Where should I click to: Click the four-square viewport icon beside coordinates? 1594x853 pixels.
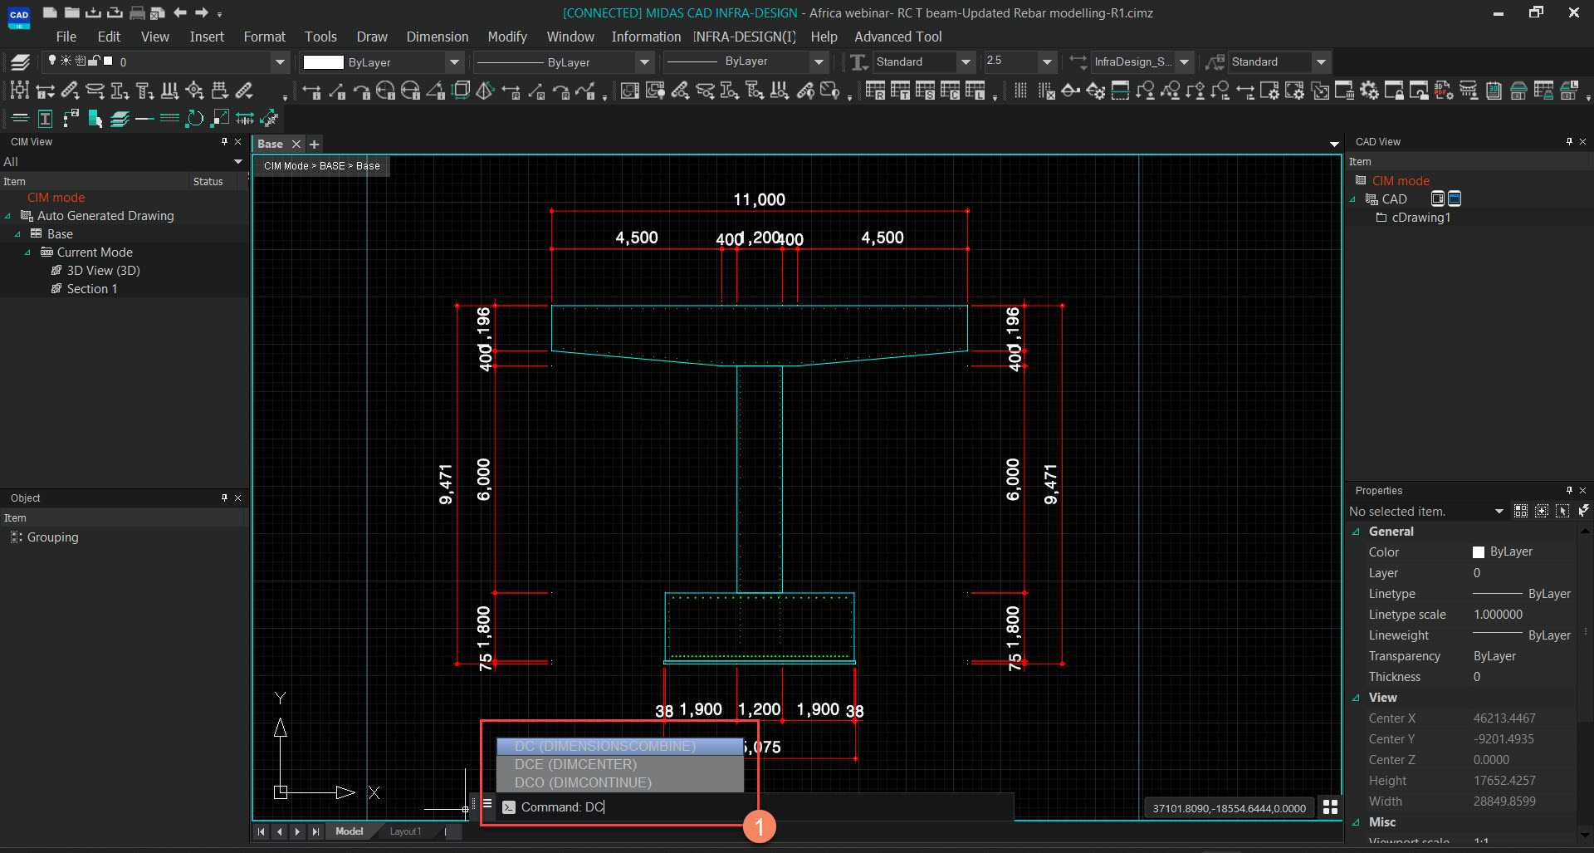[x=1330, y=807]
